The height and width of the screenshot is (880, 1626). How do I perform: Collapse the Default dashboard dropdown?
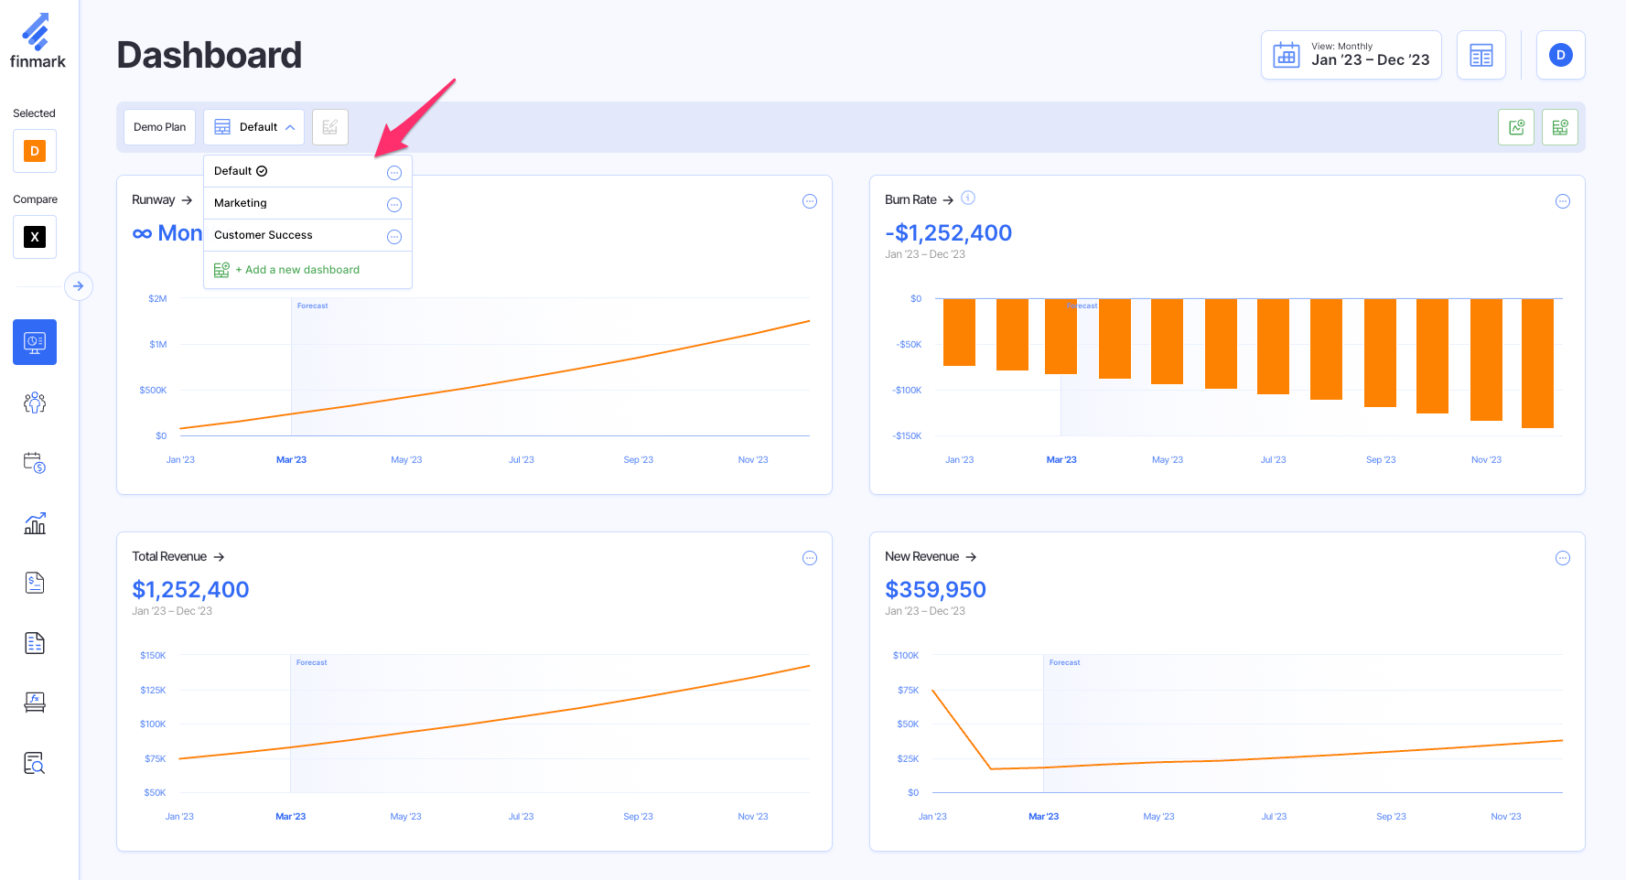[253, 126]
